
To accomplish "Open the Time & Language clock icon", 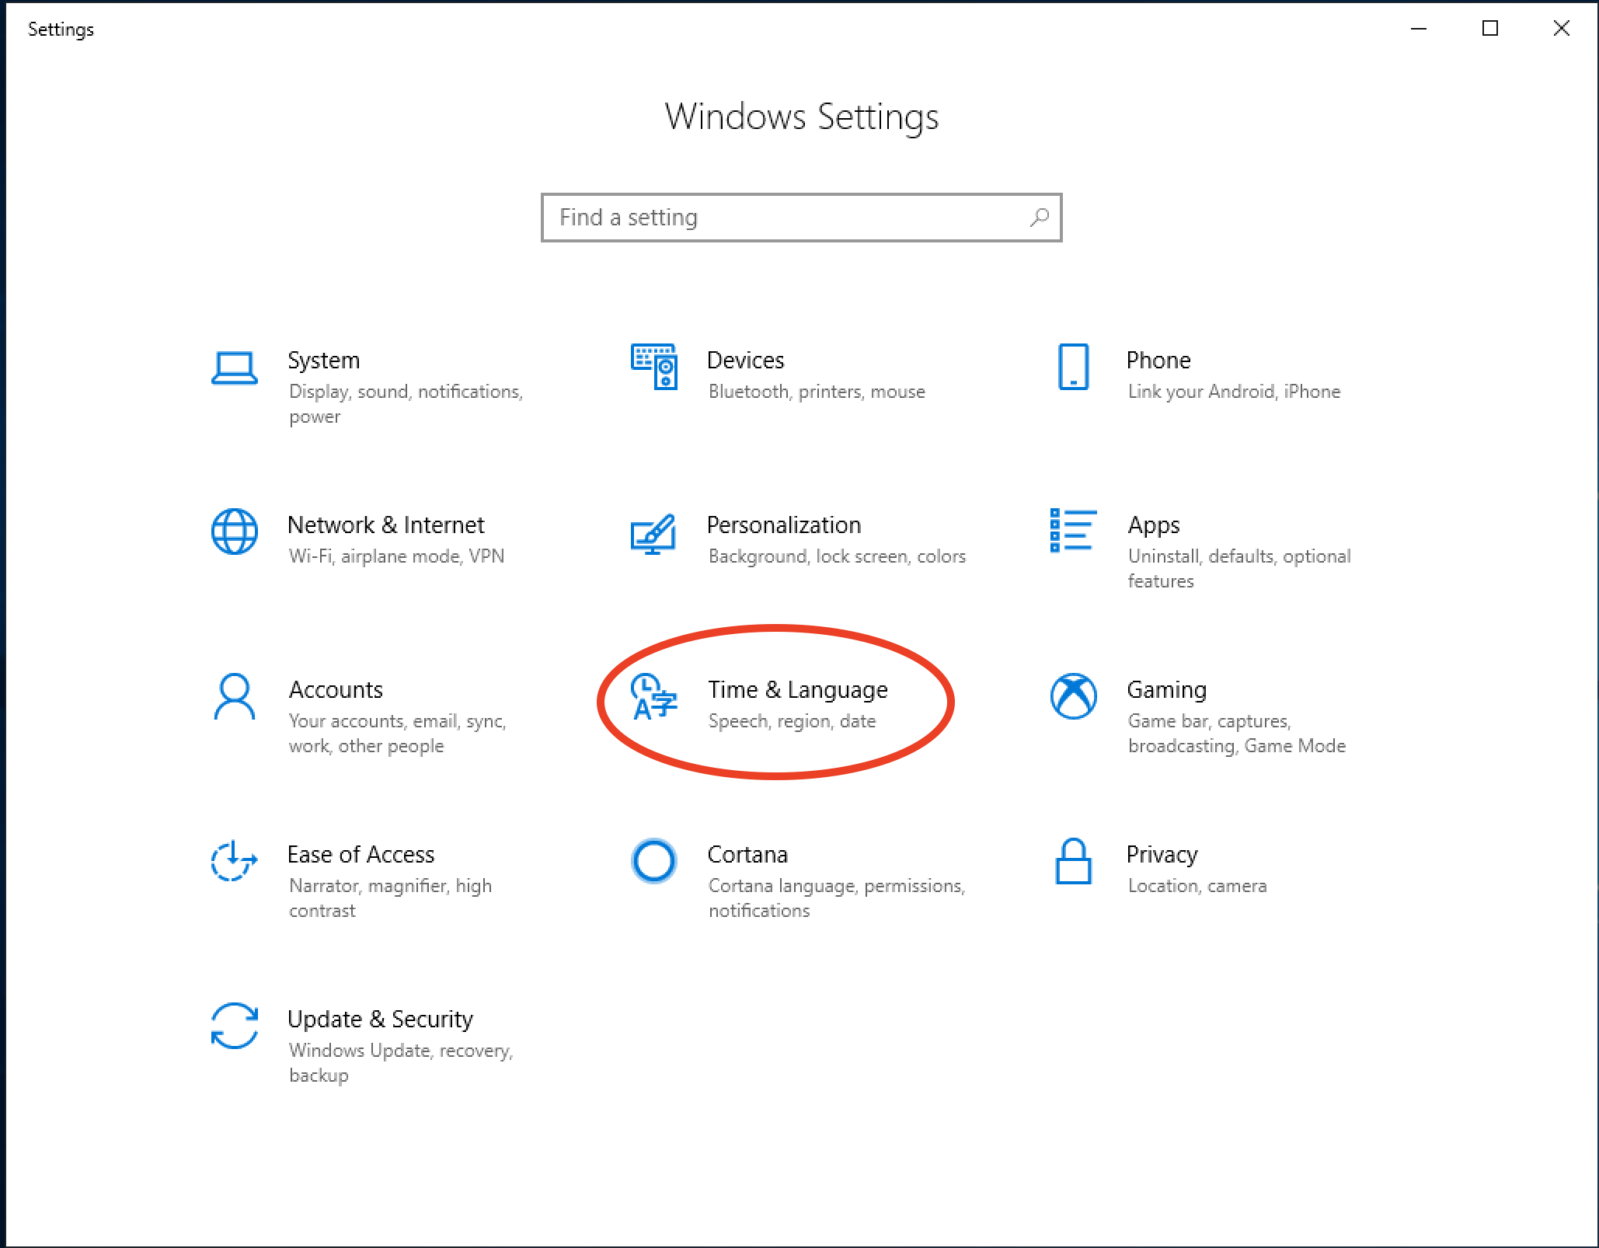I will click(x=653, y=696).
